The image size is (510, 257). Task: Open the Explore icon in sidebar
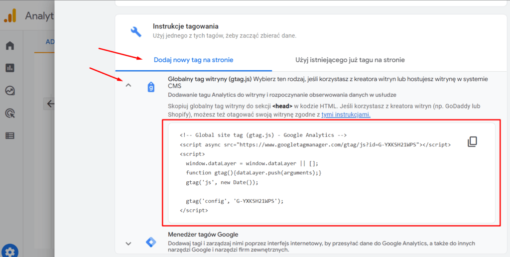[x=10, y=91]
